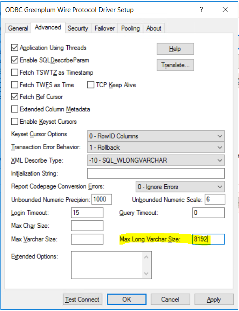Screen dimensions: 239x311
Task: Click the Unbounded Numeric Scale label
Action: click(x=167, y=200)
